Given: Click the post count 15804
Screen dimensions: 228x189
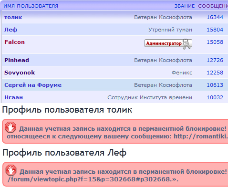Looking at the screenshot, I should tap(215, 30).
